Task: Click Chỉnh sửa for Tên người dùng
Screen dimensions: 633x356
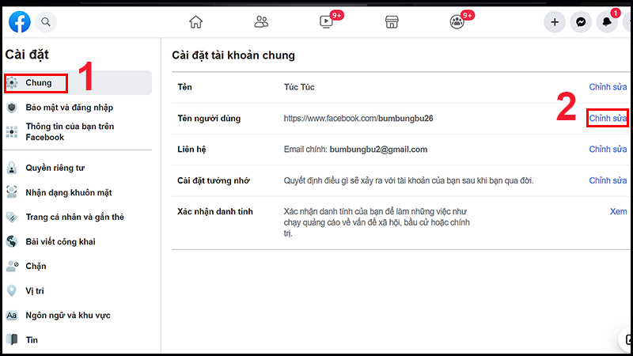Action: [608, 118]
